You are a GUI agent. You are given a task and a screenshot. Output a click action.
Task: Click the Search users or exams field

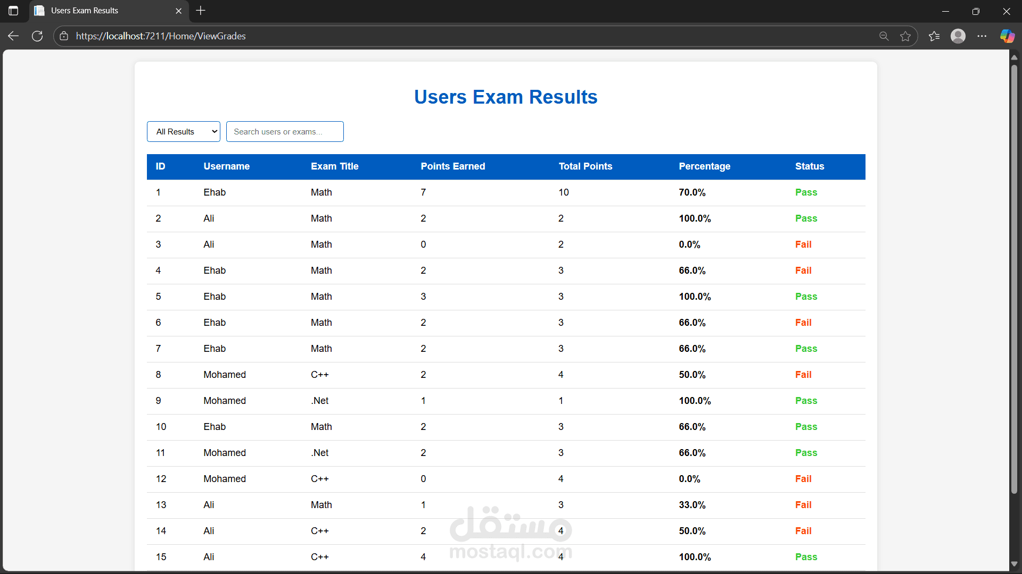pos(285,132)
